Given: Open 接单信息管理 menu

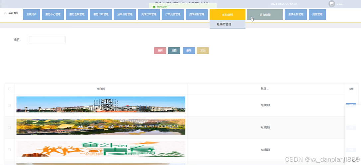Looking at the screenshot, I should (125, 15).
